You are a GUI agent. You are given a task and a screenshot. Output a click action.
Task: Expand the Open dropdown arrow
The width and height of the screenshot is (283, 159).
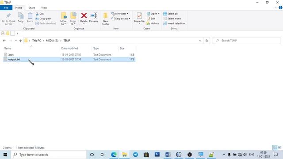[159, 14]
